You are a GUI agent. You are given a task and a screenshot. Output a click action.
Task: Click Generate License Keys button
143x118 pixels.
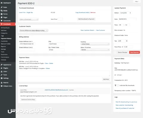(x=28, y=100)
